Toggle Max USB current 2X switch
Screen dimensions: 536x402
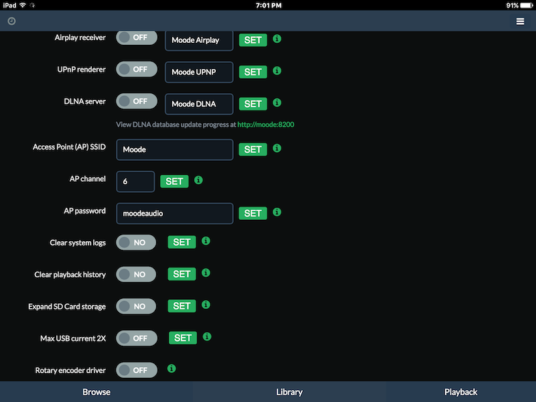[x=137, y=338]
